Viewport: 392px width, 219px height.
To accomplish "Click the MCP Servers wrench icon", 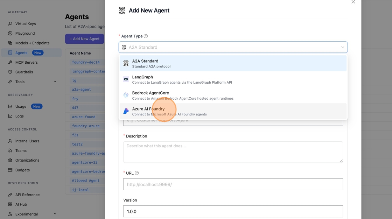I will point(10,62).
